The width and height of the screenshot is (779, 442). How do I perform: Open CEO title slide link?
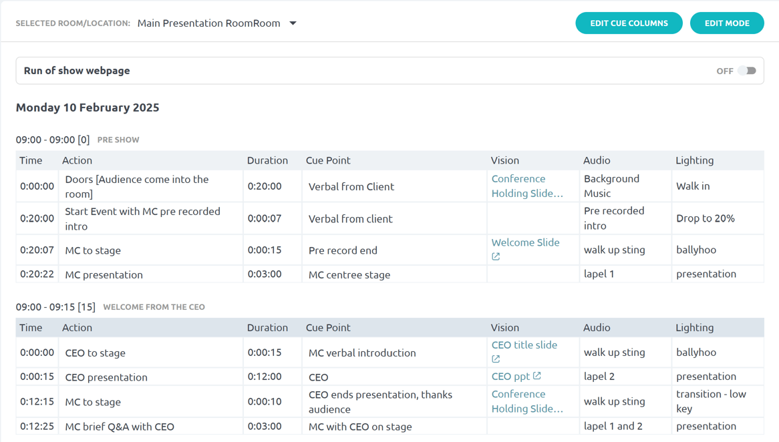524,345
